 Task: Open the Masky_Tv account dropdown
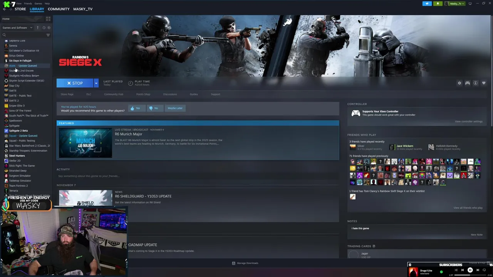coord(455,3)
